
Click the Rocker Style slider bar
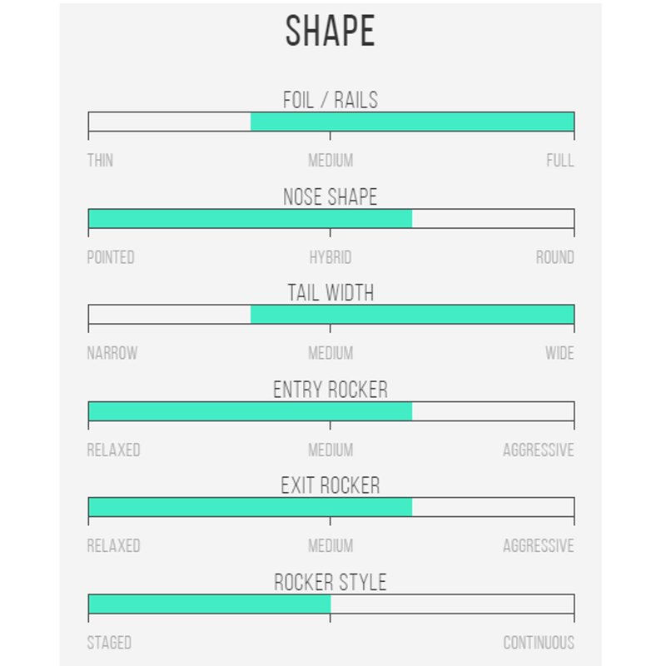[x=331, y=604]
